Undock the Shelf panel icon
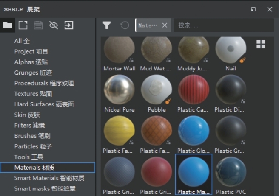Image resolution: width=279 pixels, height=196 pixels. coord(253,9)
